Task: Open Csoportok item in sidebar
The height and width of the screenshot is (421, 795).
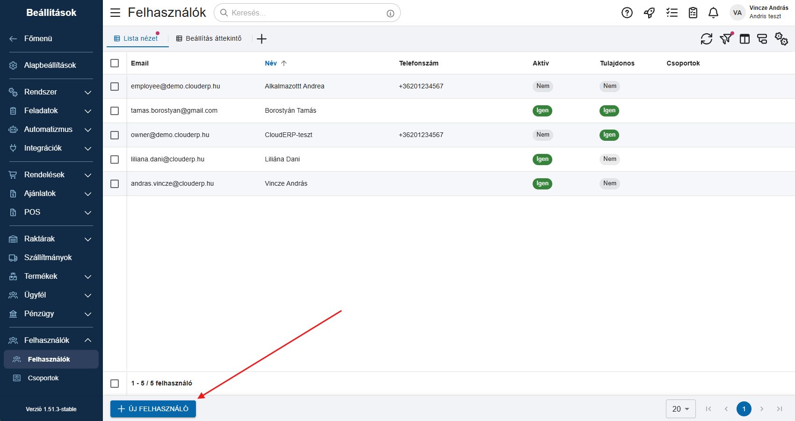Action: pyautogui.click(x=43, y=378)
